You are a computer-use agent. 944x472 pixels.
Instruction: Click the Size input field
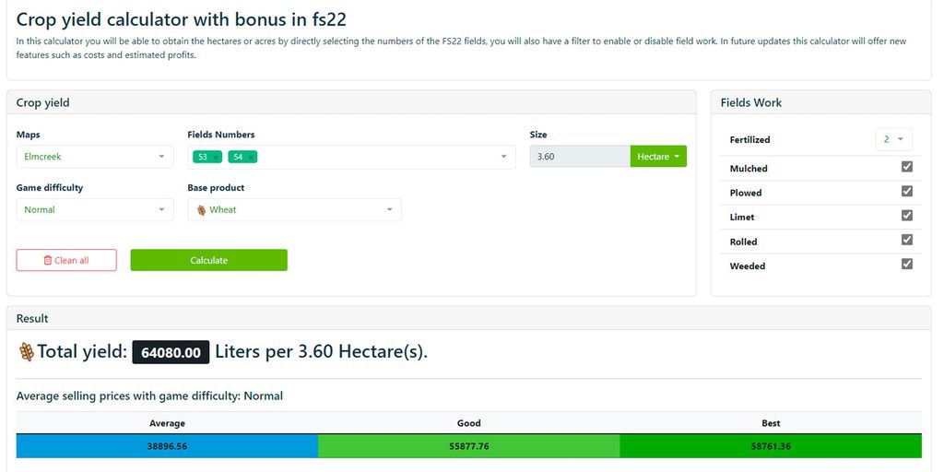click(580, 157)
